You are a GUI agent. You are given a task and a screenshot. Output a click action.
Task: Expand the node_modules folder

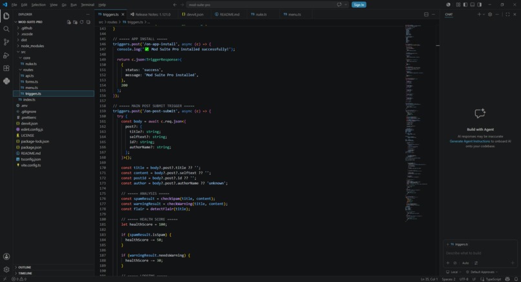[x=54, y=46]
